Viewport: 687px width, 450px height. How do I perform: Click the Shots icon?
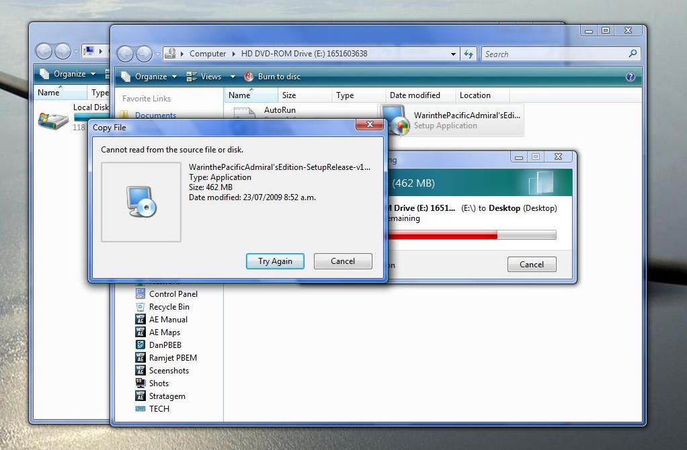pyautogui.click(x=140, y=383)
